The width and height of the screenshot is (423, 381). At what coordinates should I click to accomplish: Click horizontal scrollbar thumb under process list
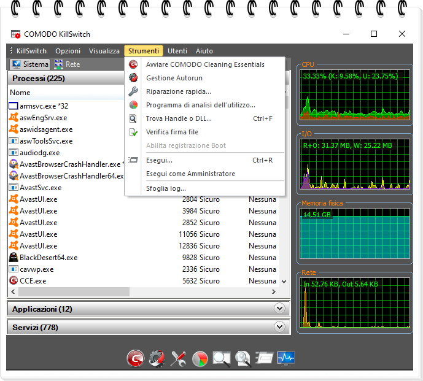pyautogui.click(x=74, y=291)
